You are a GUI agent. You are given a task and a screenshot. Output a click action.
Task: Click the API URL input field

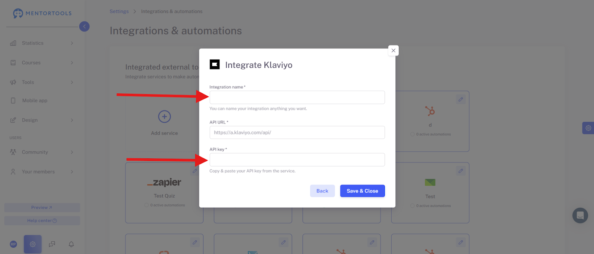pos(297,132)
